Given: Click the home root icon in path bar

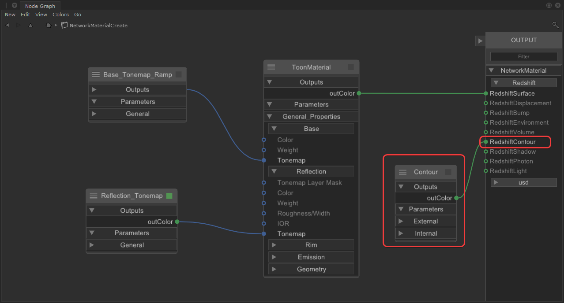Looking at the screenshot, I should click(x=49, y=26).
